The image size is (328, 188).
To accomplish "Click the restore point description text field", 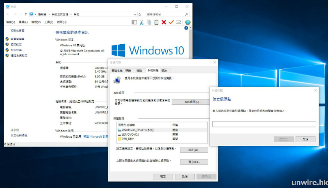I will tap(264, 124).
